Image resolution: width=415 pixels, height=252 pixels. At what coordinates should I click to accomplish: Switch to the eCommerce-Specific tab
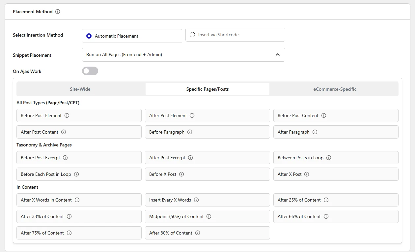335,89
